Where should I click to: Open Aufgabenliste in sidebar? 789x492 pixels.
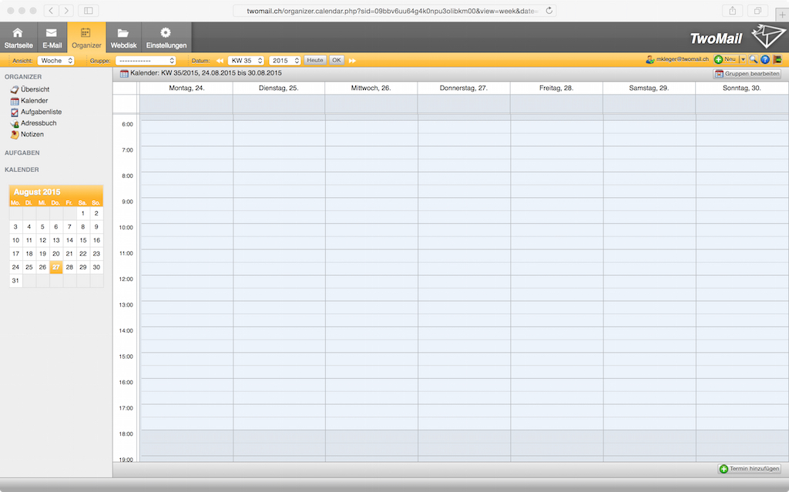42,112
